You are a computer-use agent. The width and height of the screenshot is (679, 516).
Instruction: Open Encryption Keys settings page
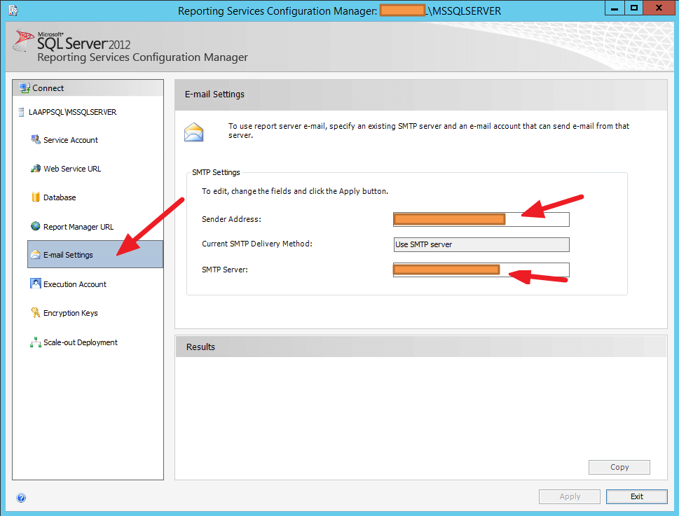click(x=71, y=313)
